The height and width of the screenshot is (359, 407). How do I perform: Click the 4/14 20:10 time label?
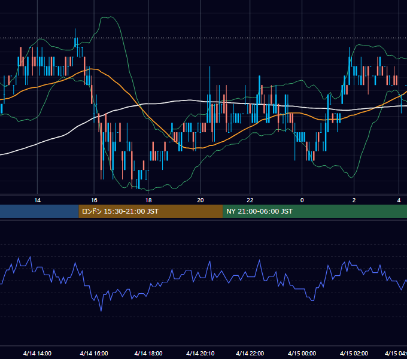click(201, 353)
